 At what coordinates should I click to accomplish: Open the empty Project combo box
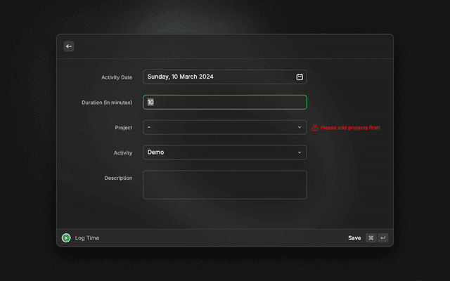218,127
